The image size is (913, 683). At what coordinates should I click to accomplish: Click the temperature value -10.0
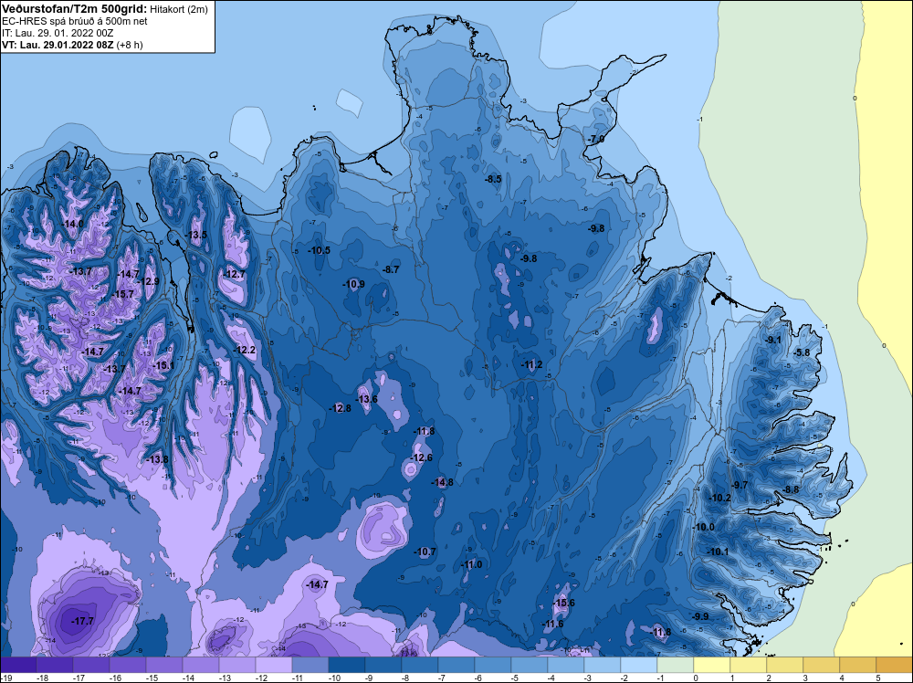[x=703, y=527]
